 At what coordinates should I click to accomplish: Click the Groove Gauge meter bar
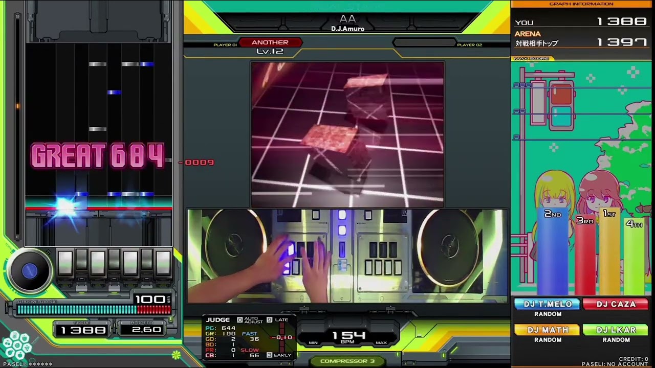[94, 309]
